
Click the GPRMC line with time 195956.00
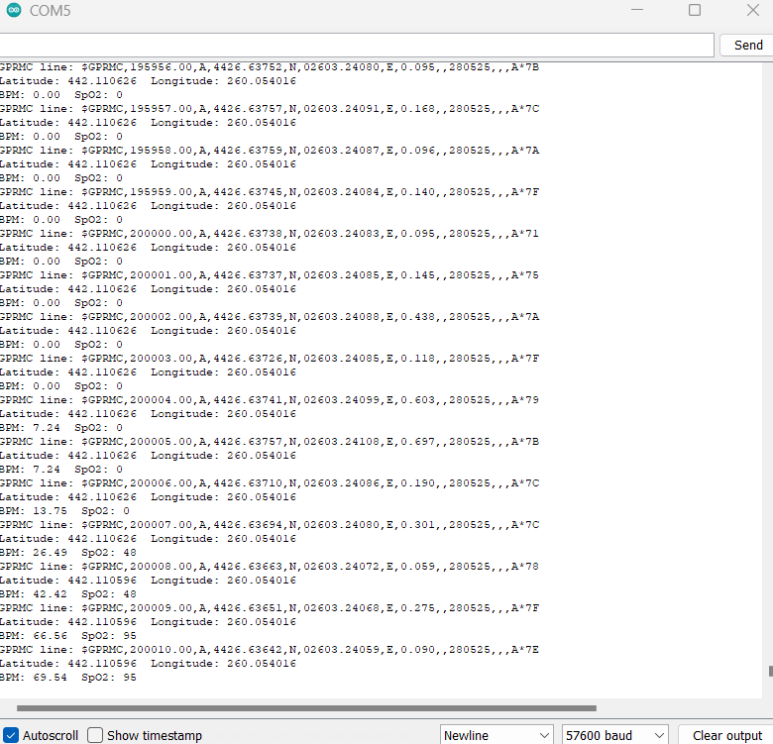tap(270, 67)
